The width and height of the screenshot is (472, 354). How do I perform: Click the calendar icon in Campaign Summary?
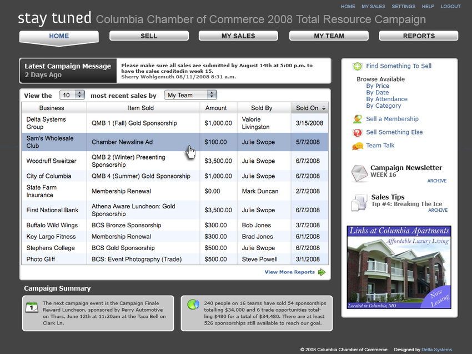(32, 307)
